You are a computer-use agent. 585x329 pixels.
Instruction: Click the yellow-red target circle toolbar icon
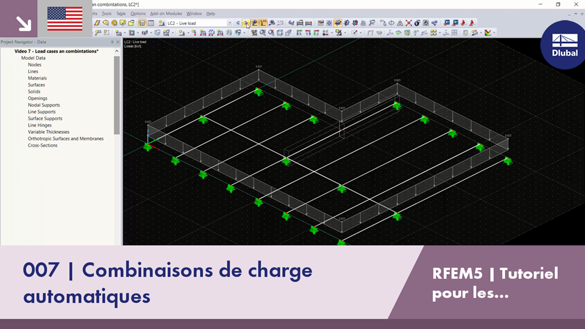click(x=114, y=23)
